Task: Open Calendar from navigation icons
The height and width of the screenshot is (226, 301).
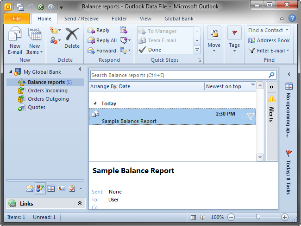Action: click(51, 188)
